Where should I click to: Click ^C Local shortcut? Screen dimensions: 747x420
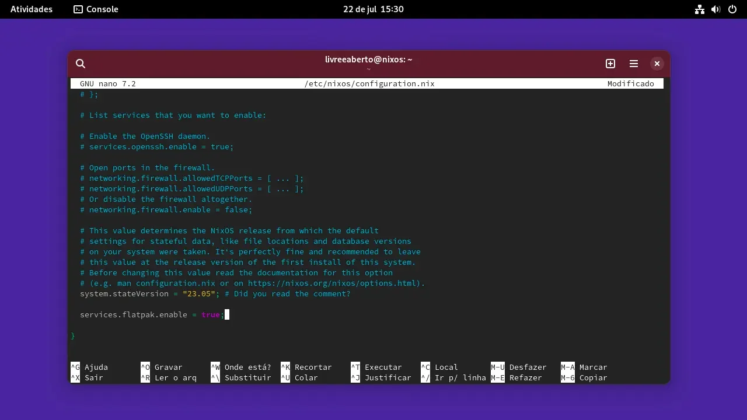tap(439, 367)
